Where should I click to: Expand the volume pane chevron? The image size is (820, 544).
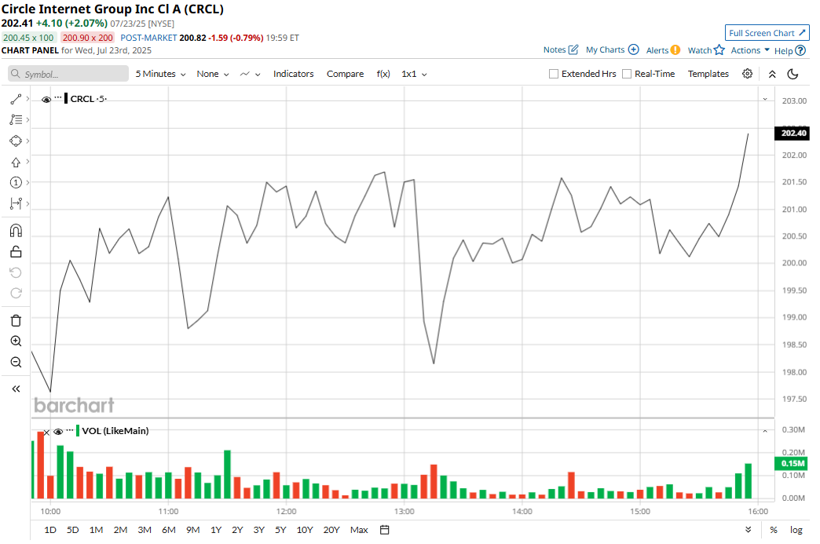pos(764,431)
